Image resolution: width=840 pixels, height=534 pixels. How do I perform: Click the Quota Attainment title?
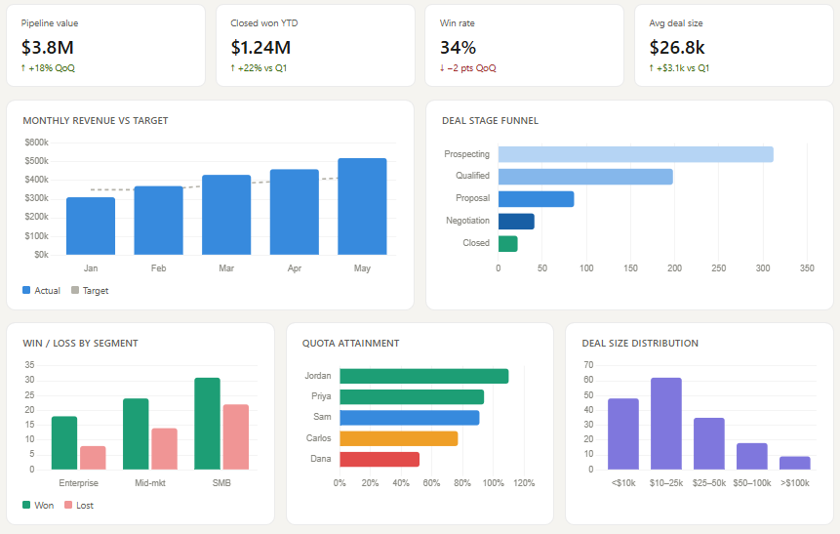click(x=351, y=343)
